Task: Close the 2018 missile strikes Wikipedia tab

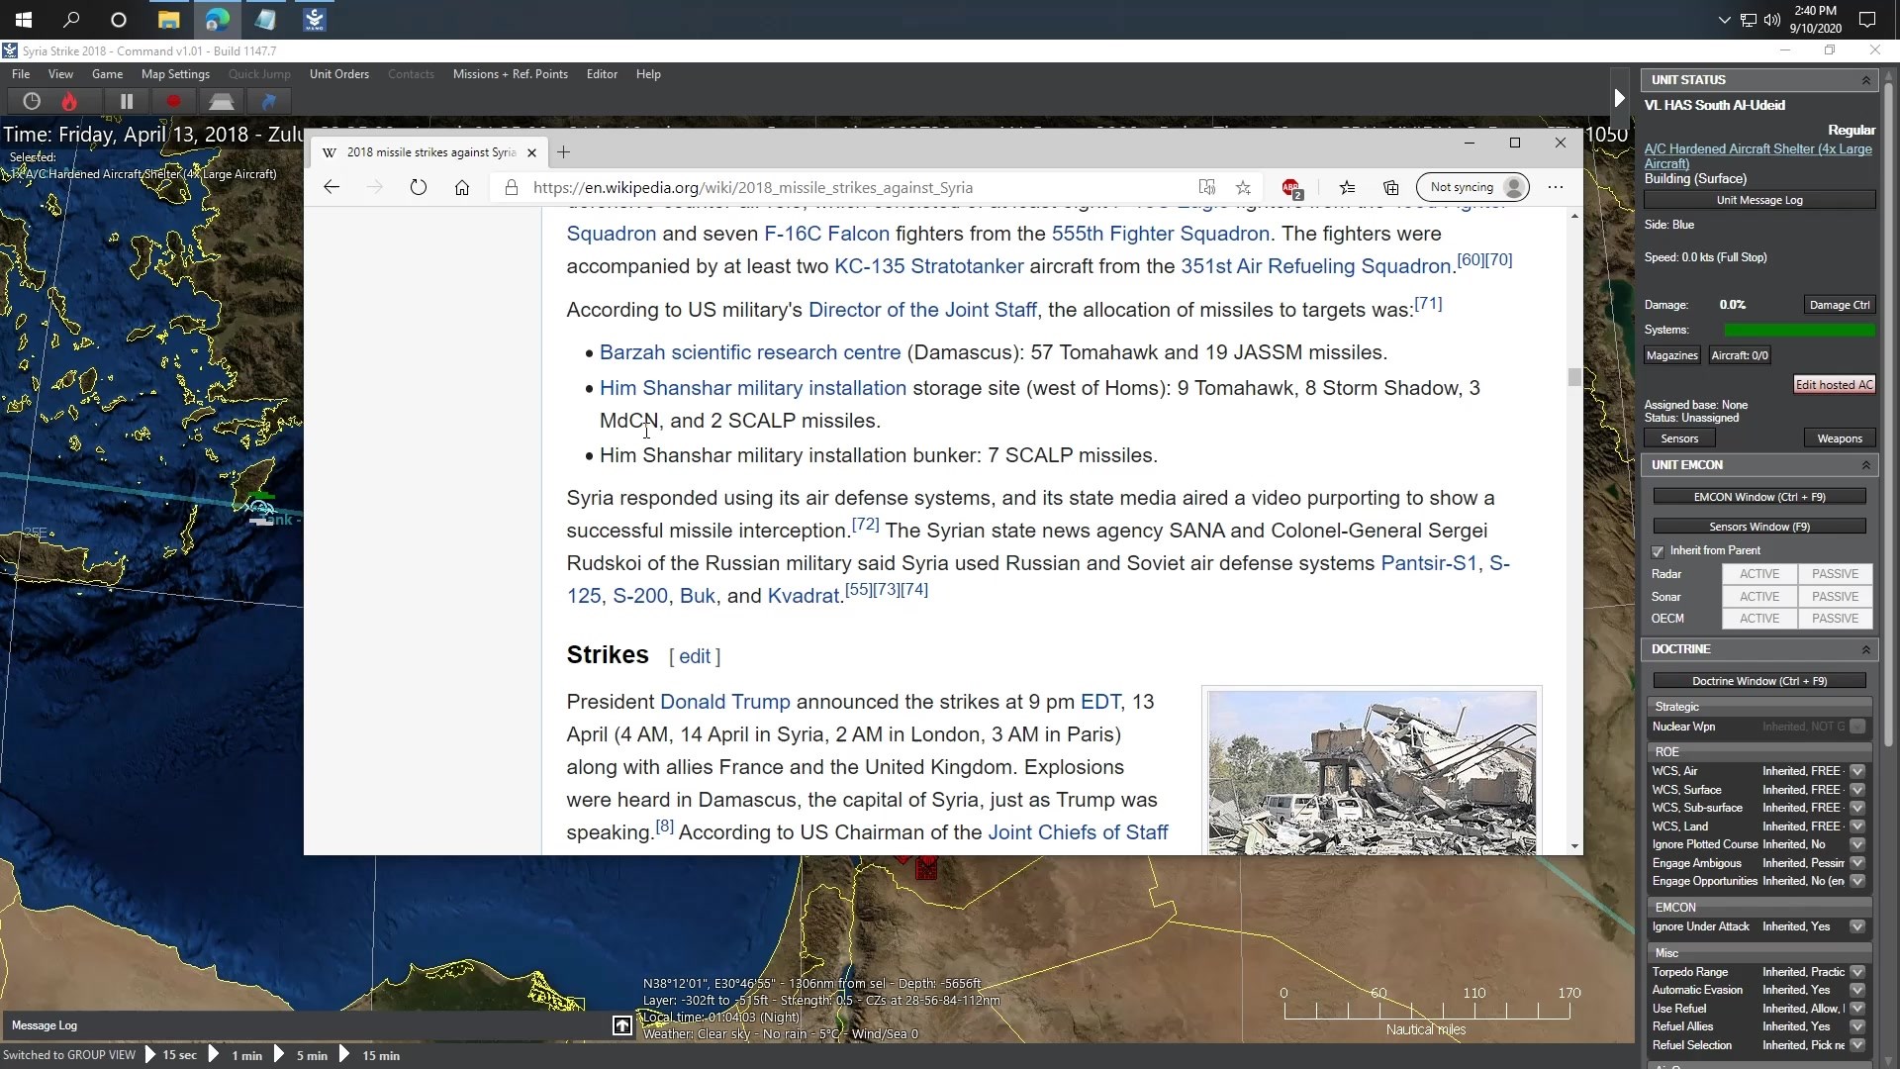Action: coord(531,152)
